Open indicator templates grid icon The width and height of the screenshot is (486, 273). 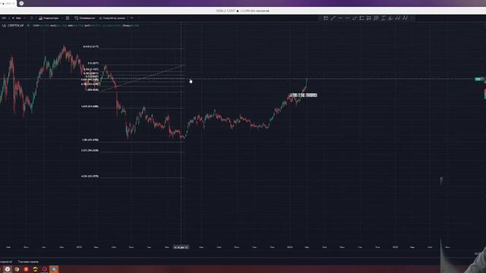(x=68, y=18)
